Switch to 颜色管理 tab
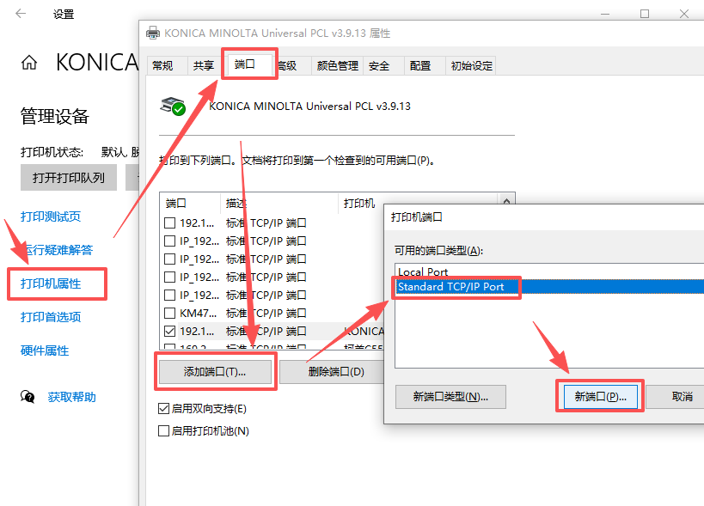This screenshot has width=704, height=506. point(337,65)
